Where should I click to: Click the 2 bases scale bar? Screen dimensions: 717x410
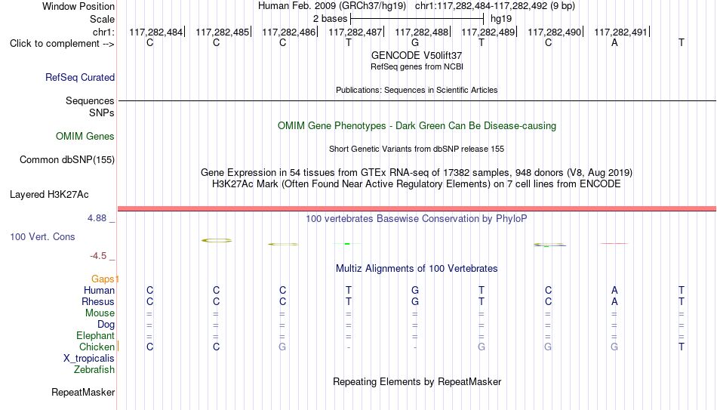[417, 19]
